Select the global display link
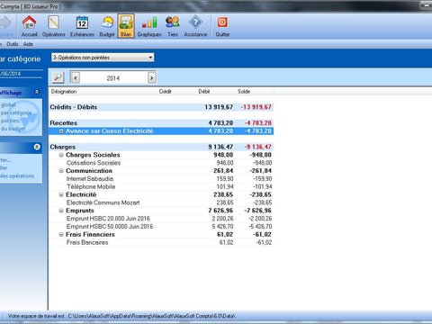Viewport: 432px width, 324px height. (8, 104)
